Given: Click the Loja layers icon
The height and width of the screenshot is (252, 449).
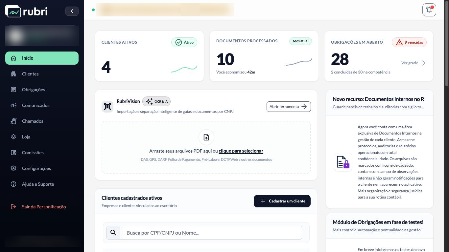Looking at the screenshot, I should point(13,137).
